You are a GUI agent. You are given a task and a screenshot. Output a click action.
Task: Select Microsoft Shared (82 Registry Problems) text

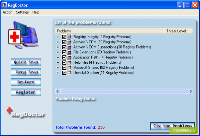[104, 67]
